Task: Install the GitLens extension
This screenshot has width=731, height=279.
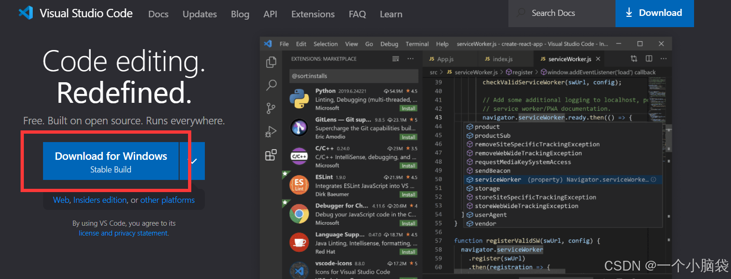Action: tap(408, 137)
